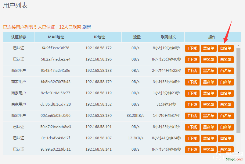Click the duration 3小时55分钟6秒
This screenshot has height=164, width=245.
[x=166, y=82]
